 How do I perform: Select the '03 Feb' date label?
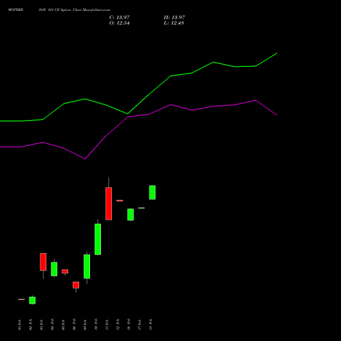point(42,325)
